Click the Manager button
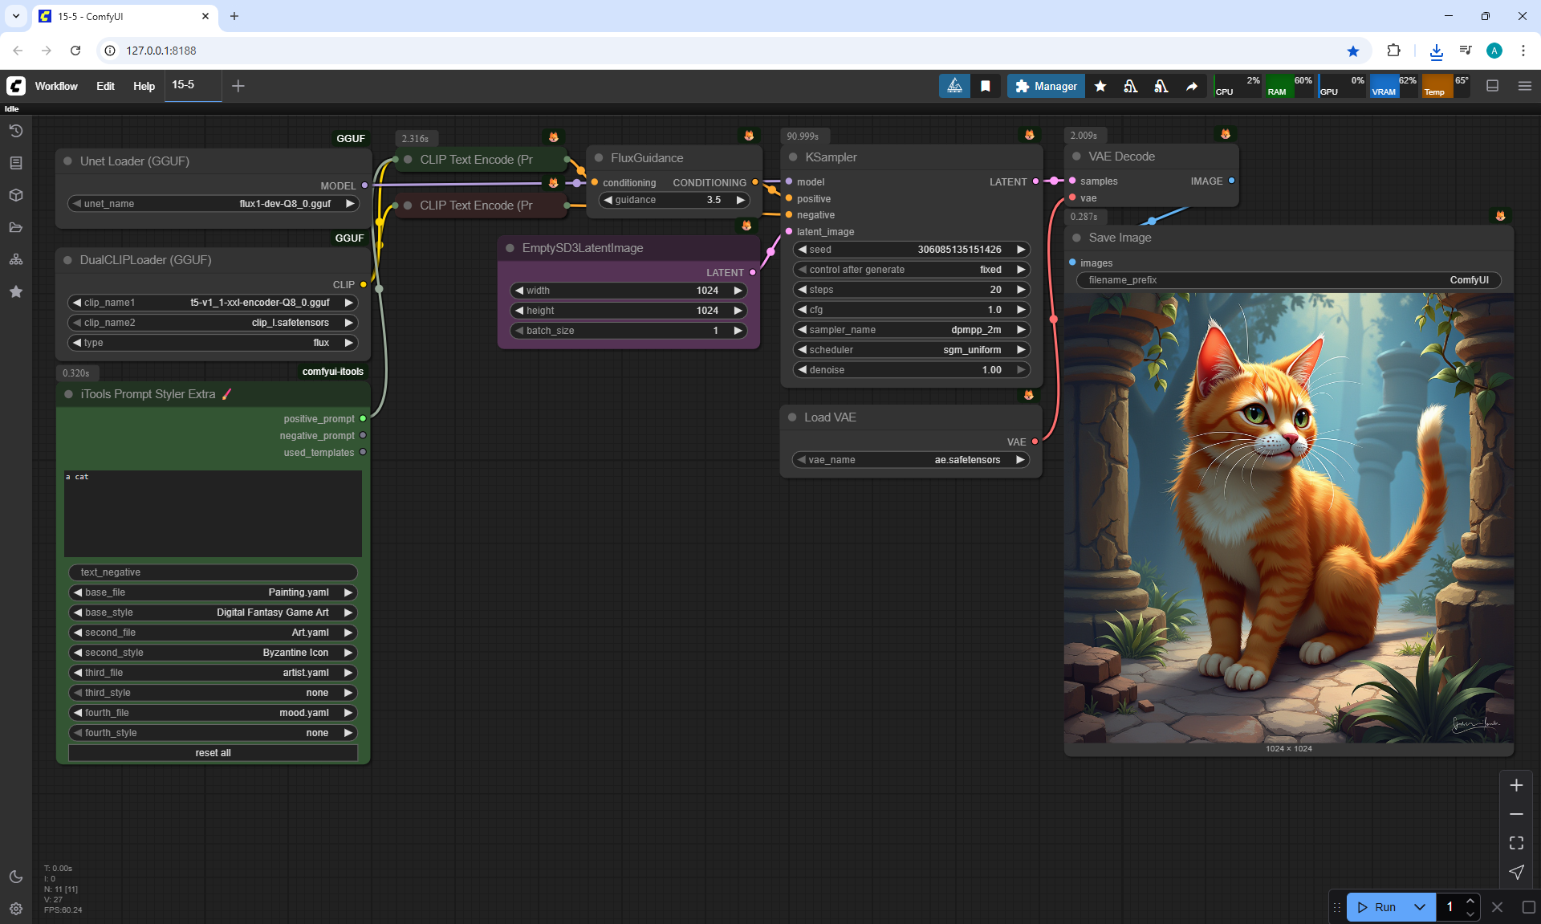This screenshot has width=1541, height=924. coord(1046,86)
